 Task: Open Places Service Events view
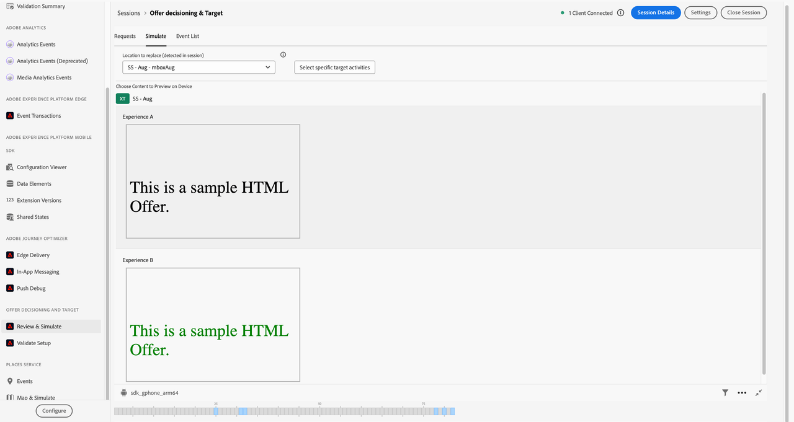click(25, 381)
